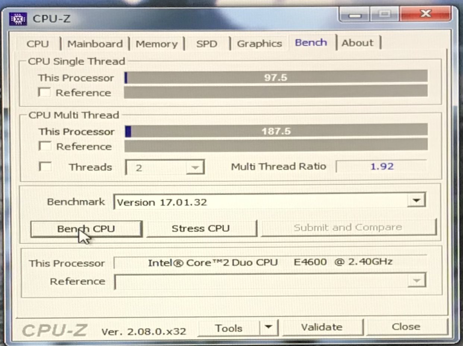The height and width of the screenshot is (346, 463).
Task: Start the Bench CPU test
Action: [x=86, y=228]
